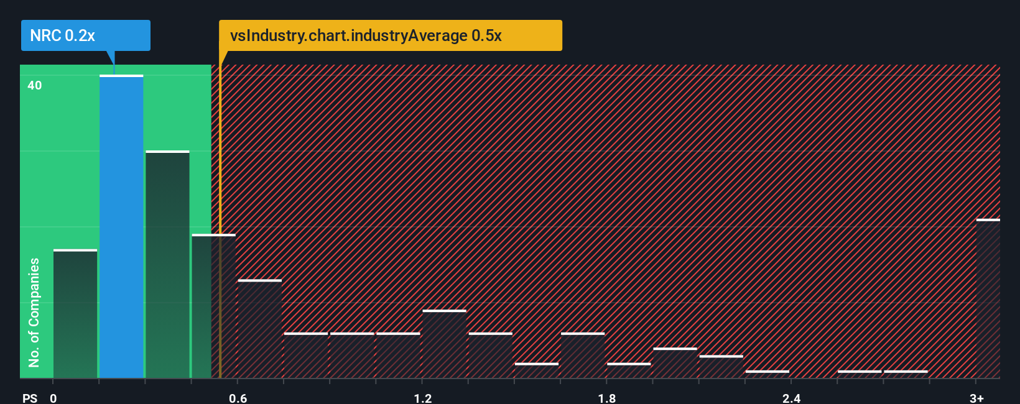Click the No. of Companies axis title
The width and height of the screenshot is (1020, 404).
[34, 313]
